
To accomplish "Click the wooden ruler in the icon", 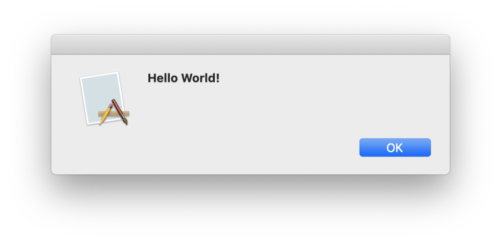I will 114,113.
